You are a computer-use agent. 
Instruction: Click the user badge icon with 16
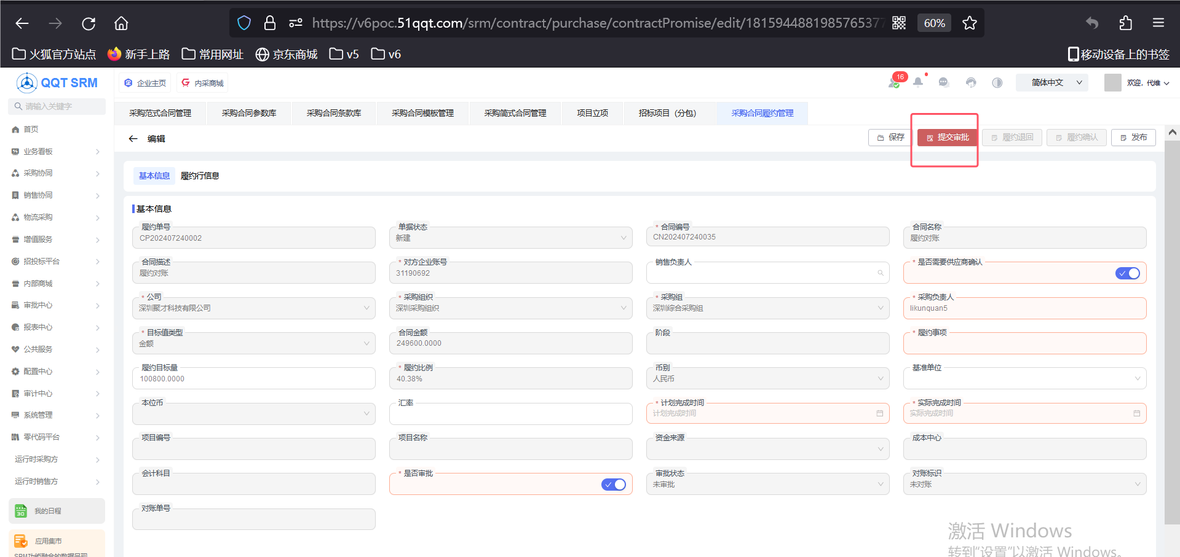[895, 82]
